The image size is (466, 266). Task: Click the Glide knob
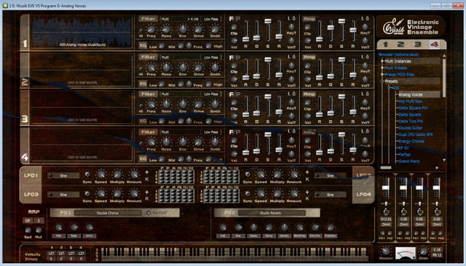pyautogui.click(x=424, y=251)
